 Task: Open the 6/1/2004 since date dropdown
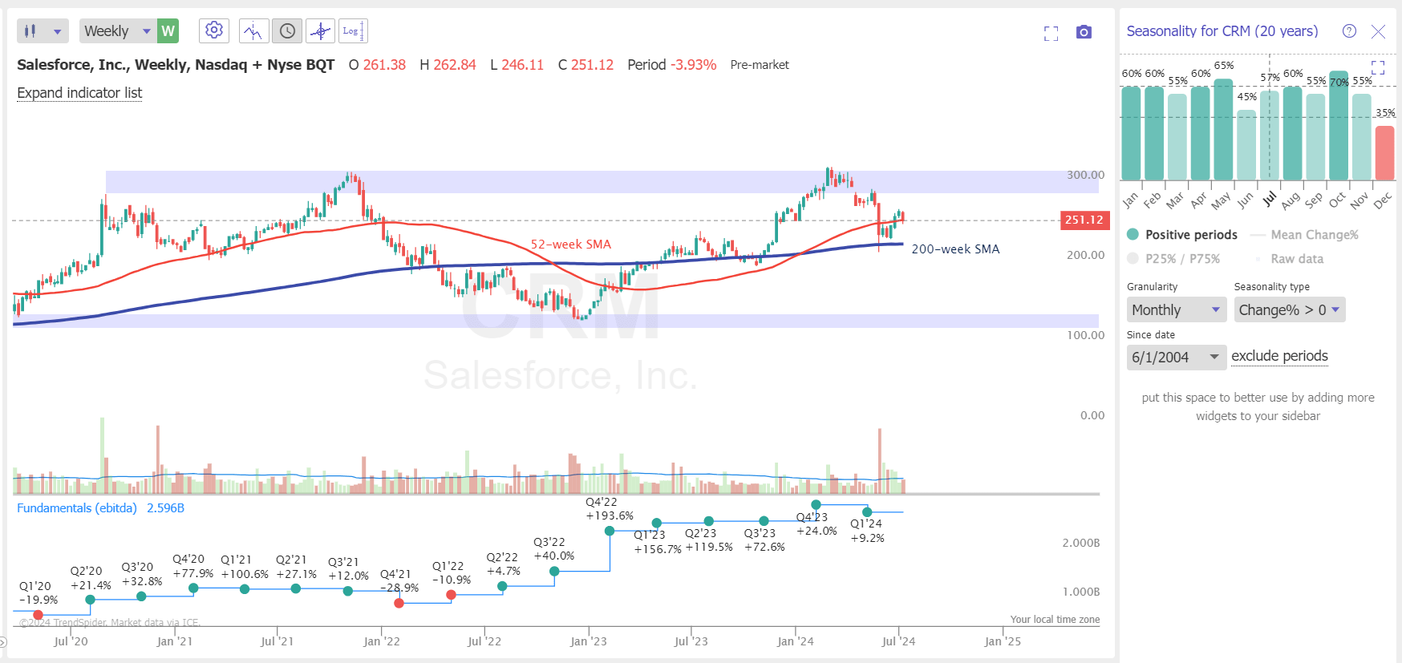[x=1177, y=358]
